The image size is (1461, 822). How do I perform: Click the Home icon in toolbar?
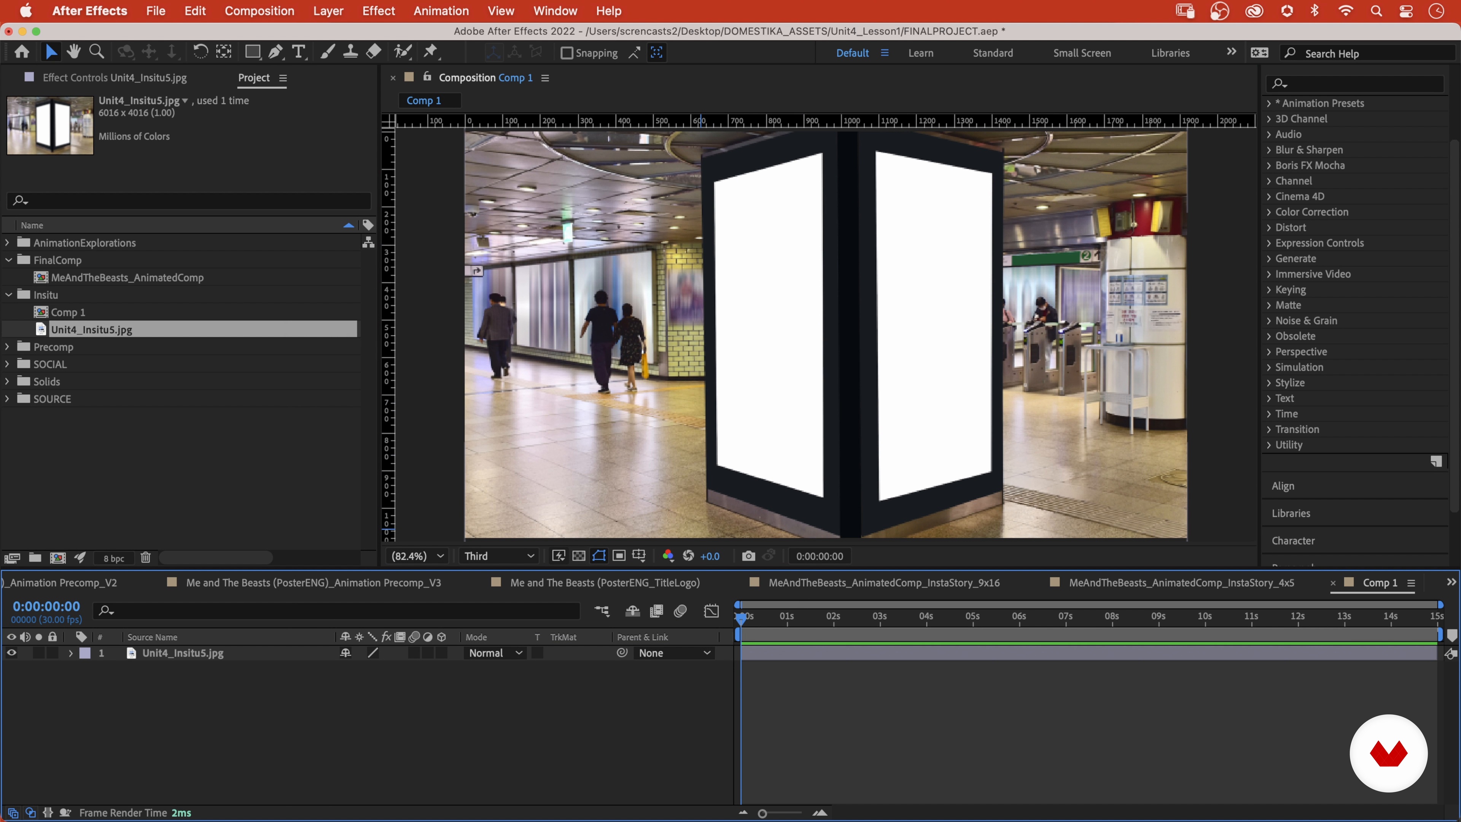click(22, 52)
